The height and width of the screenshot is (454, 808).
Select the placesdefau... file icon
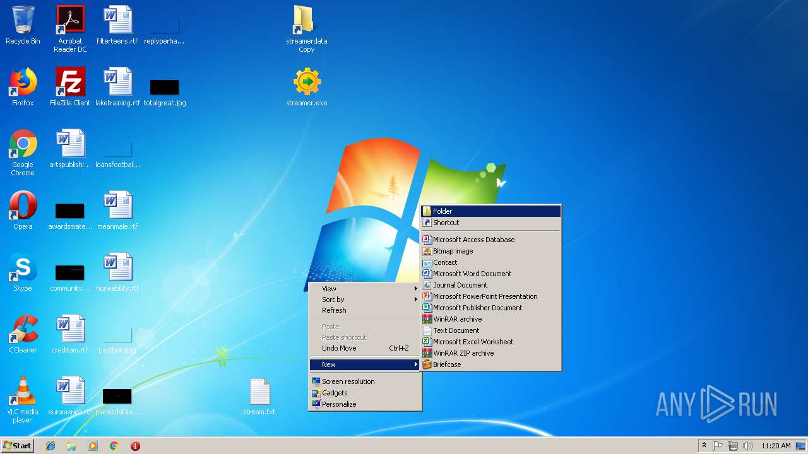coord(117,401)
